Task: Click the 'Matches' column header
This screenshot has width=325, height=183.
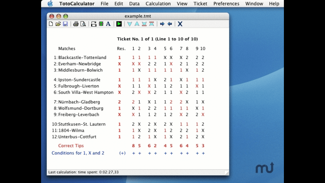Action: (67, 49)
